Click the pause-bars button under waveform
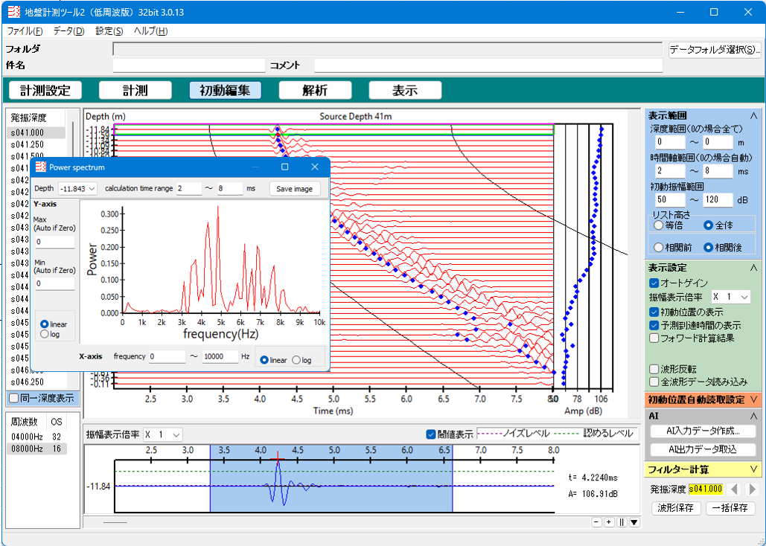Image resolution: width=766 pixels, height=546 pixels. (x=622, y=522)
